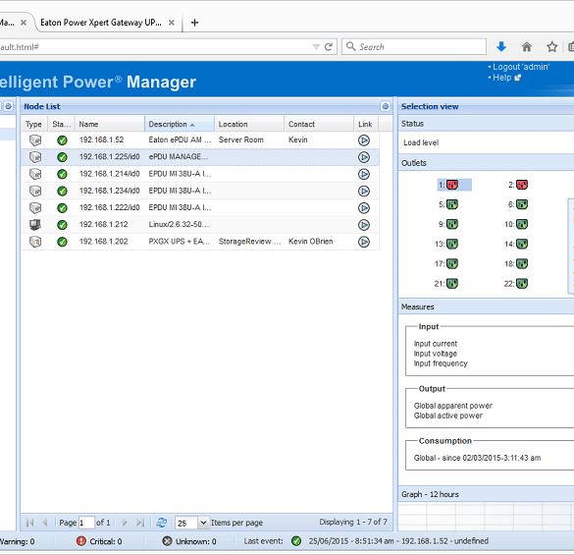Image resolution: width=574 pixels, height=555 pixels.
Task: Click browser downloads arrow icon
Action: tap(501, 46)
